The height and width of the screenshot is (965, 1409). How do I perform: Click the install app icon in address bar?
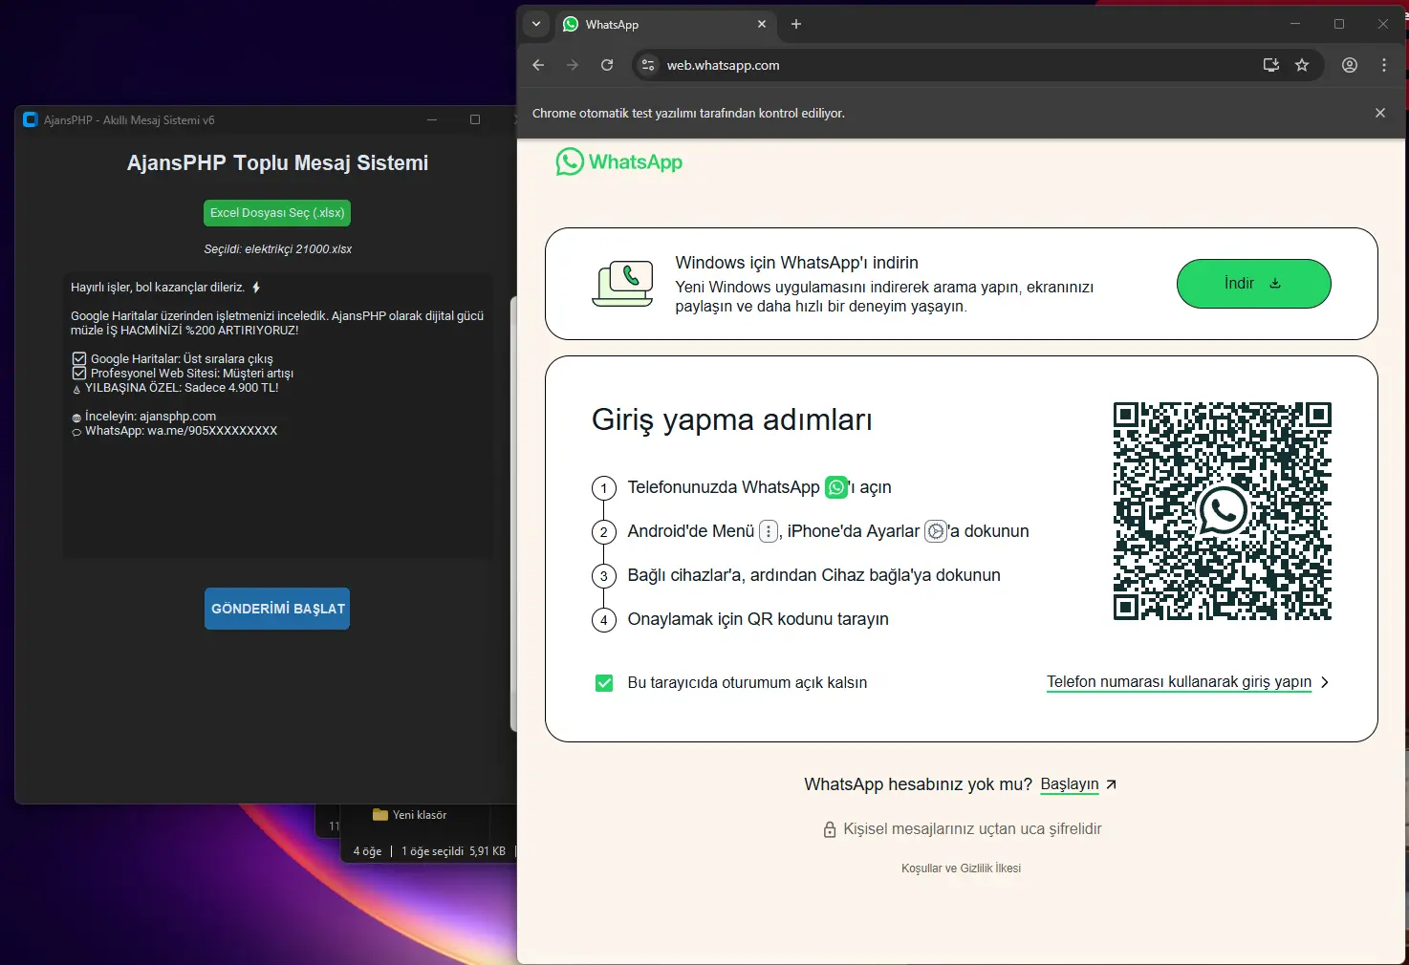[1270, 65]
